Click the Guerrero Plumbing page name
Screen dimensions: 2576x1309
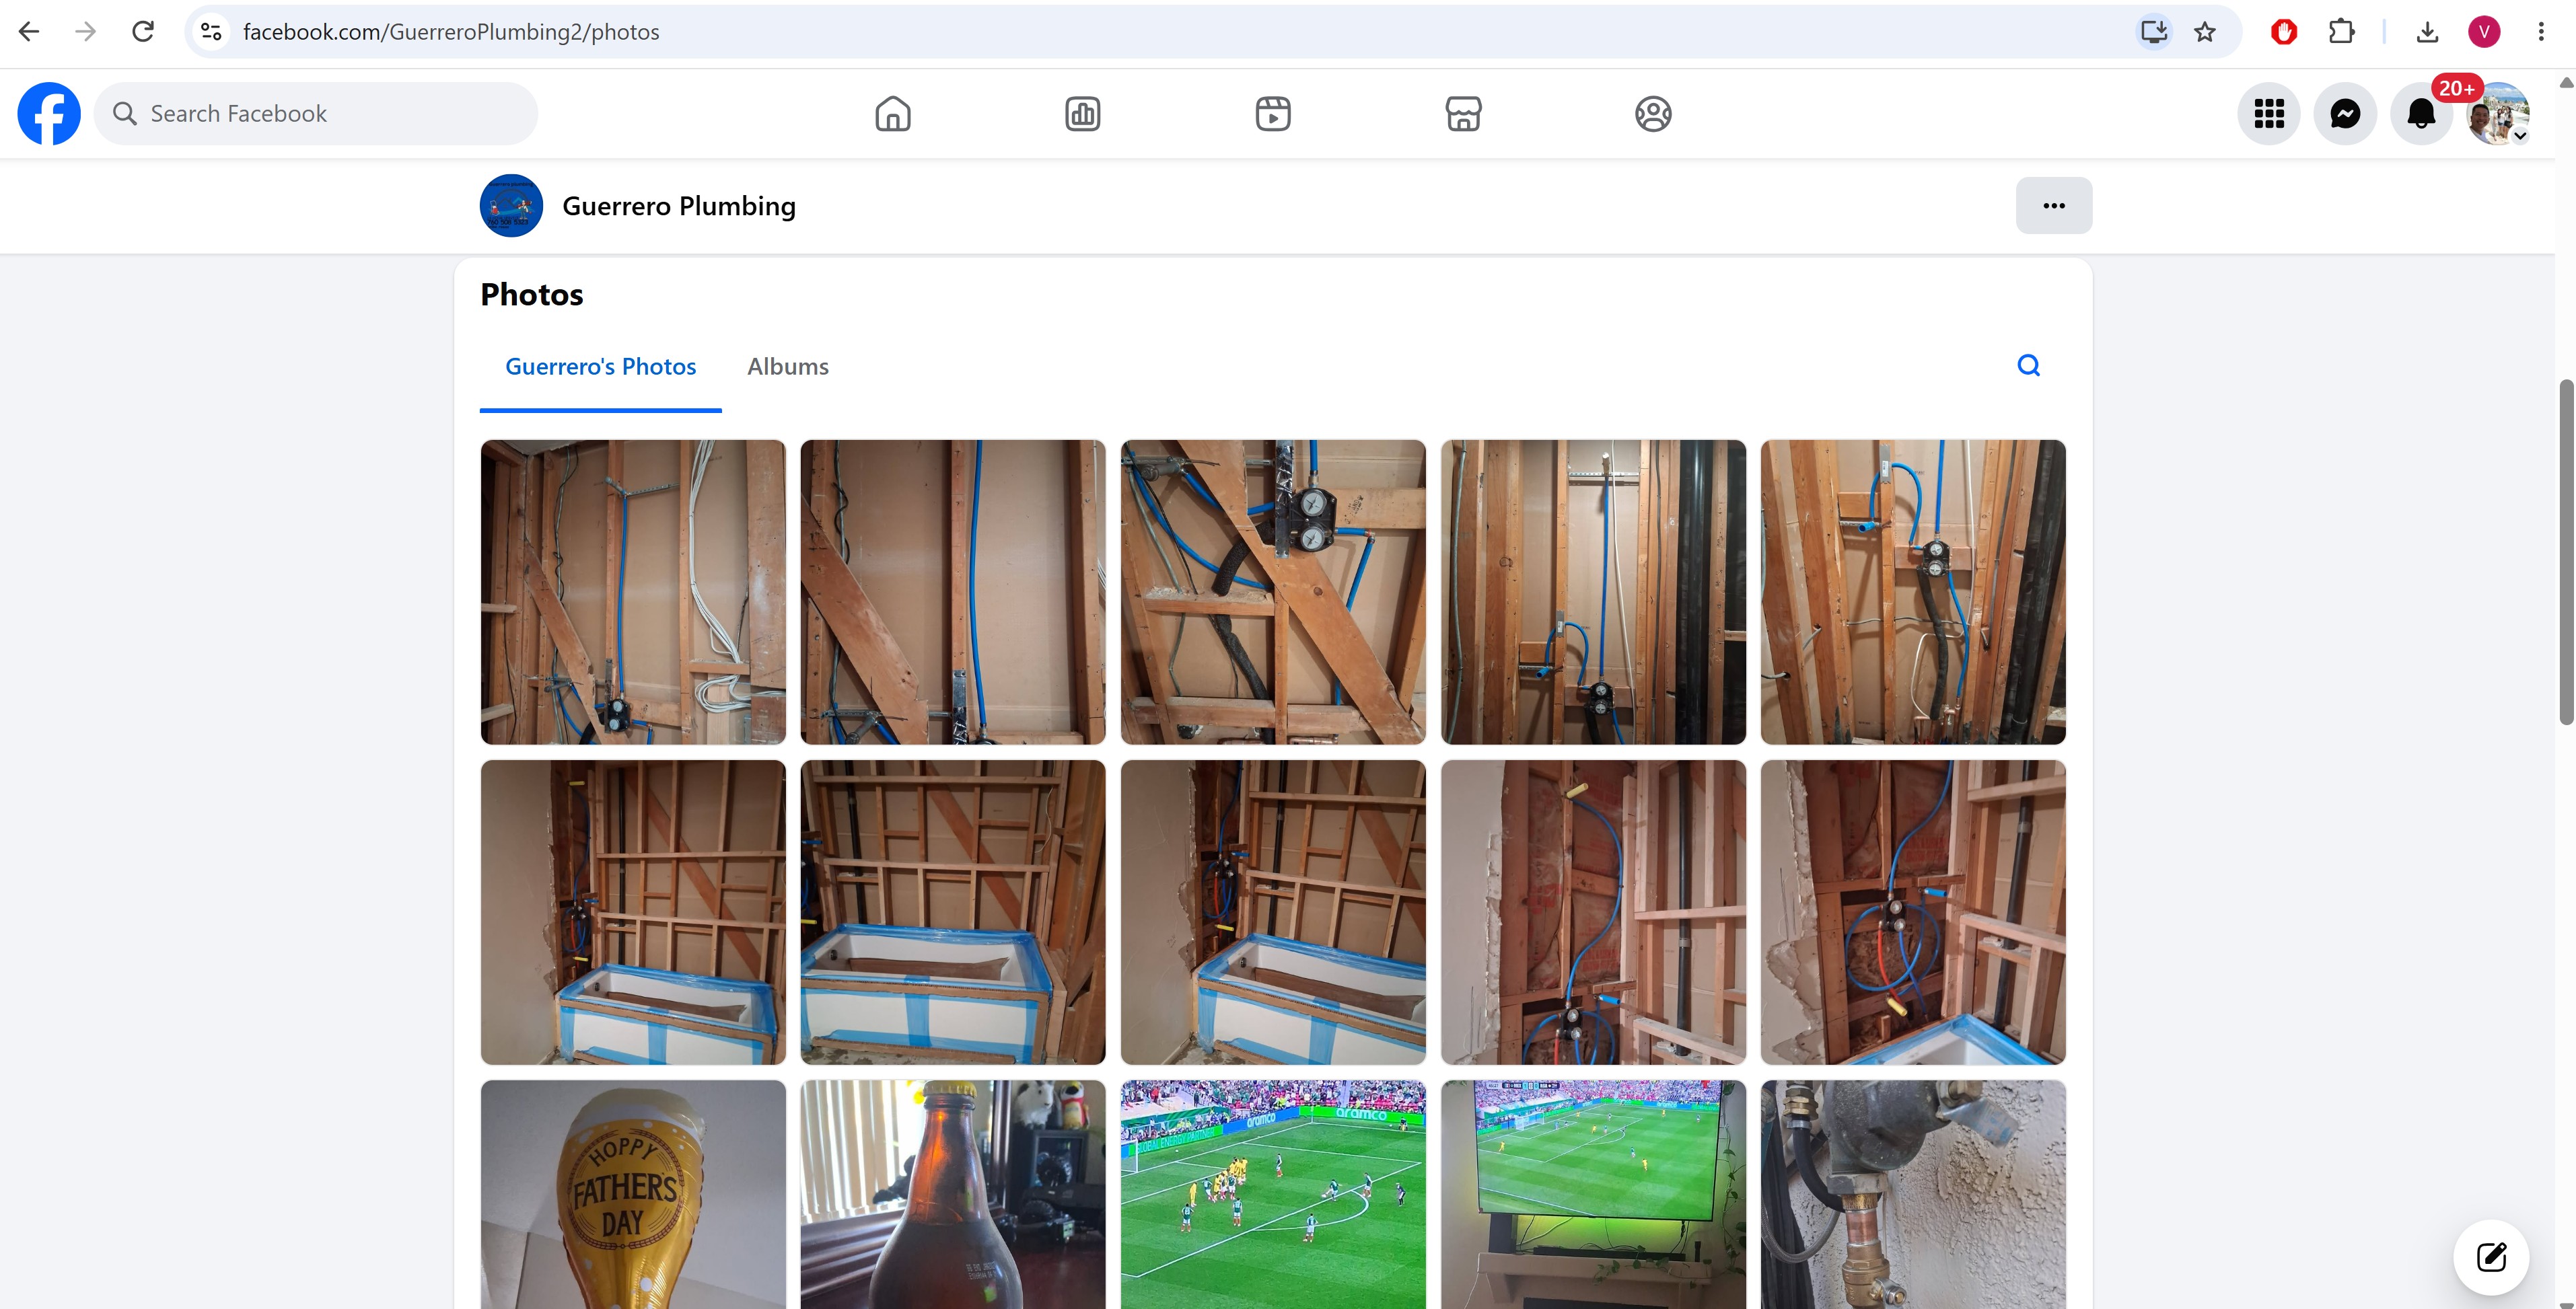[x=679, y=206]
